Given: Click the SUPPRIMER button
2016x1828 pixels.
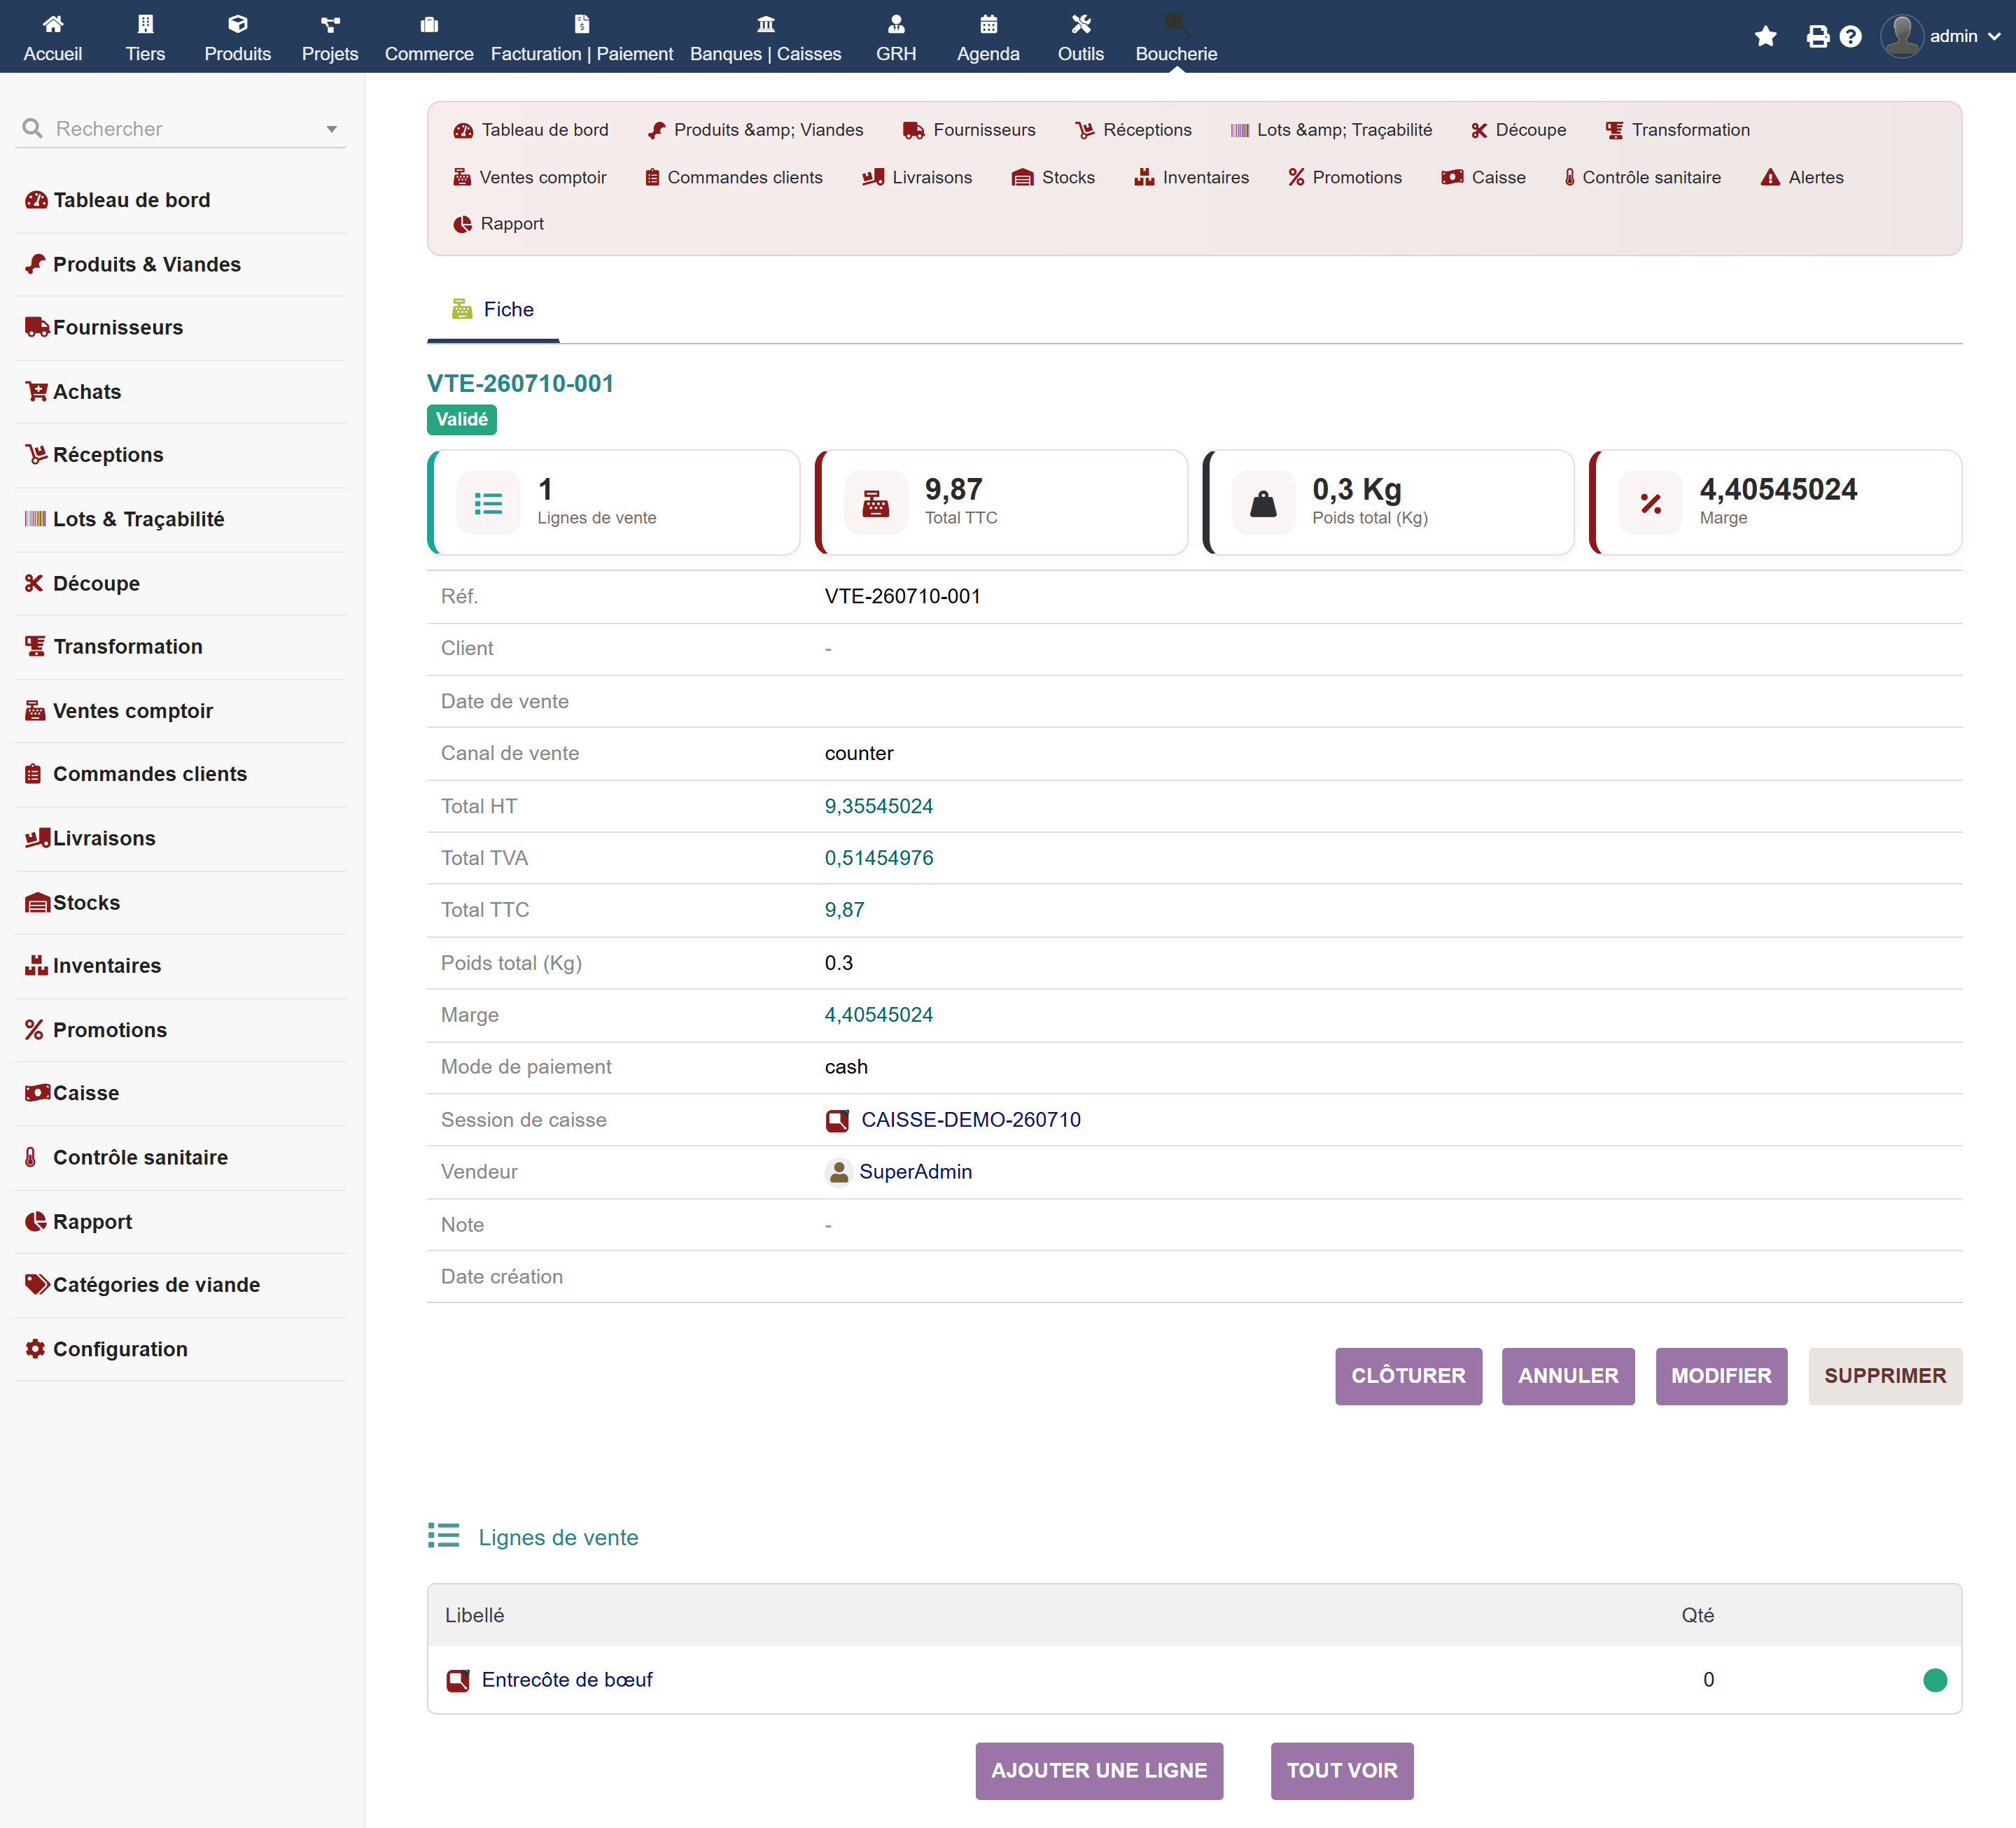Looking at the screenshot, I should [1885, 1376].
